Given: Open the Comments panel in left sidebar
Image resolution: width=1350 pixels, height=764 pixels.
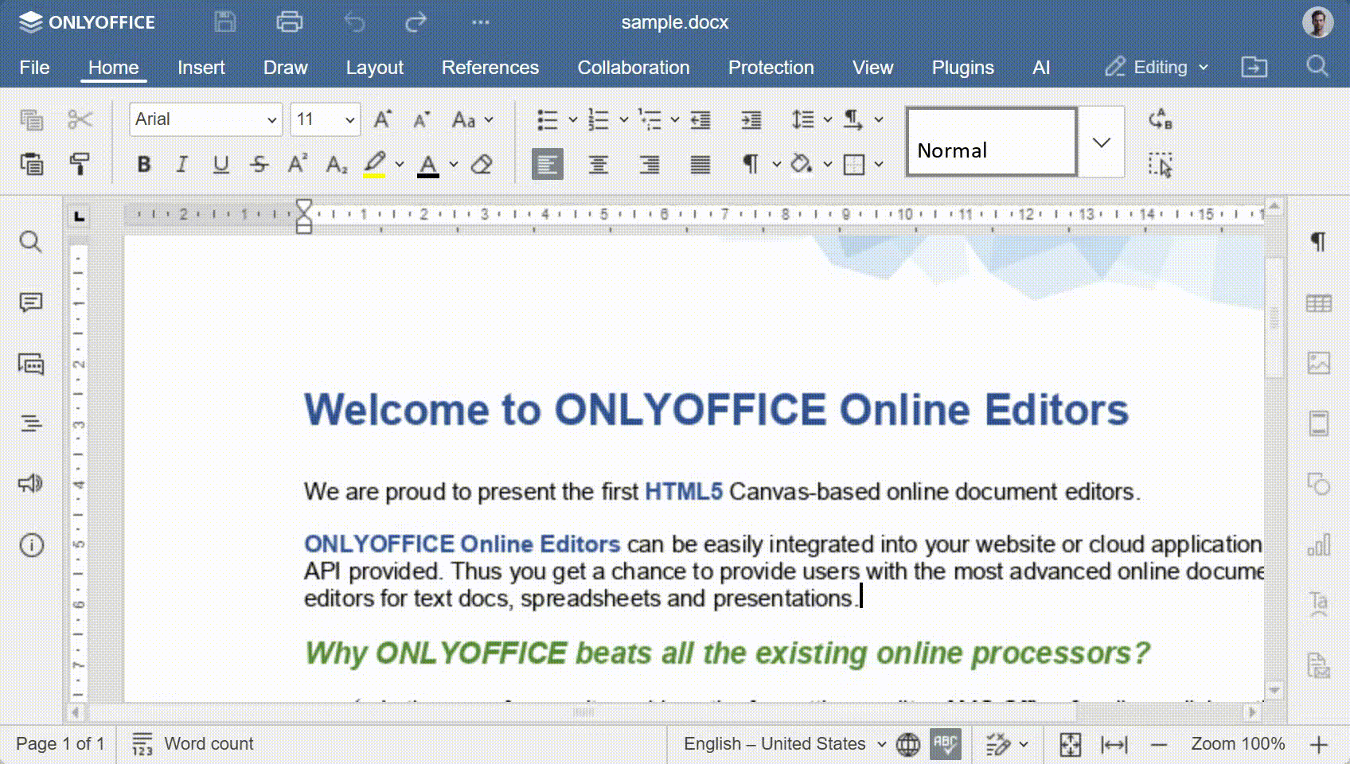Looking at the screenshot, I should pos(31,302).
